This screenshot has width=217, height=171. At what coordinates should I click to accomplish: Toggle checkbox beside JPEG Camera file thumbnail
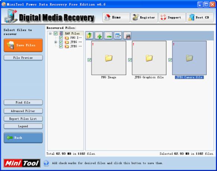coord(170,60)
